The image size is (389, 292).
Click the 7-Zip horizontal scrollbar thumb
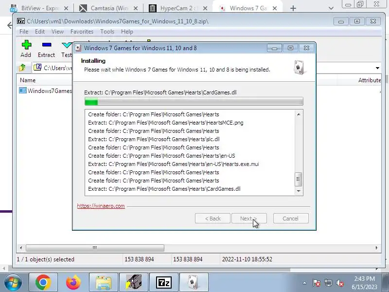(x=95, y=248)
